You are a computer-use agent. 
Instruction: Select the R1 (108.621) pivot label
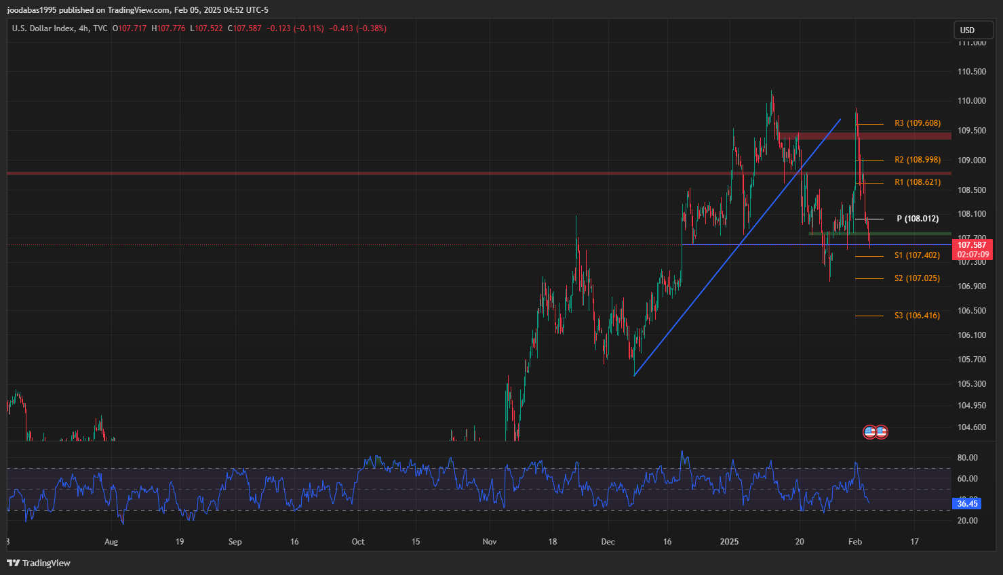[x=917, y=182]
